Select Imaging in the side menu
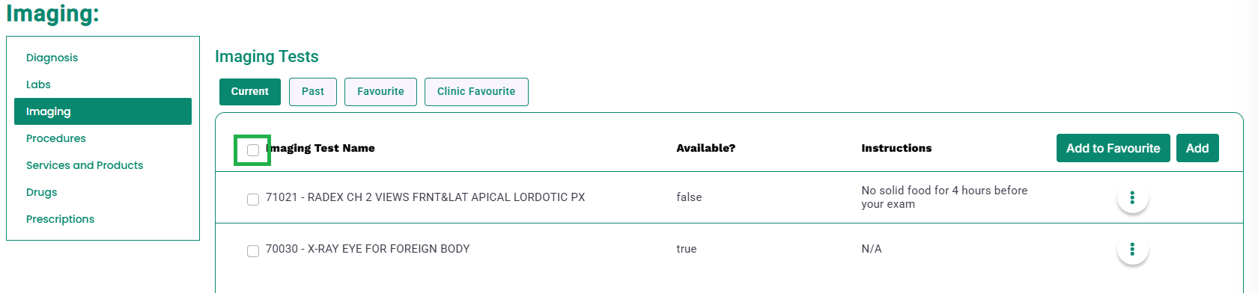This screenshot has width=1258, height=293. click(x=103, y=111)
